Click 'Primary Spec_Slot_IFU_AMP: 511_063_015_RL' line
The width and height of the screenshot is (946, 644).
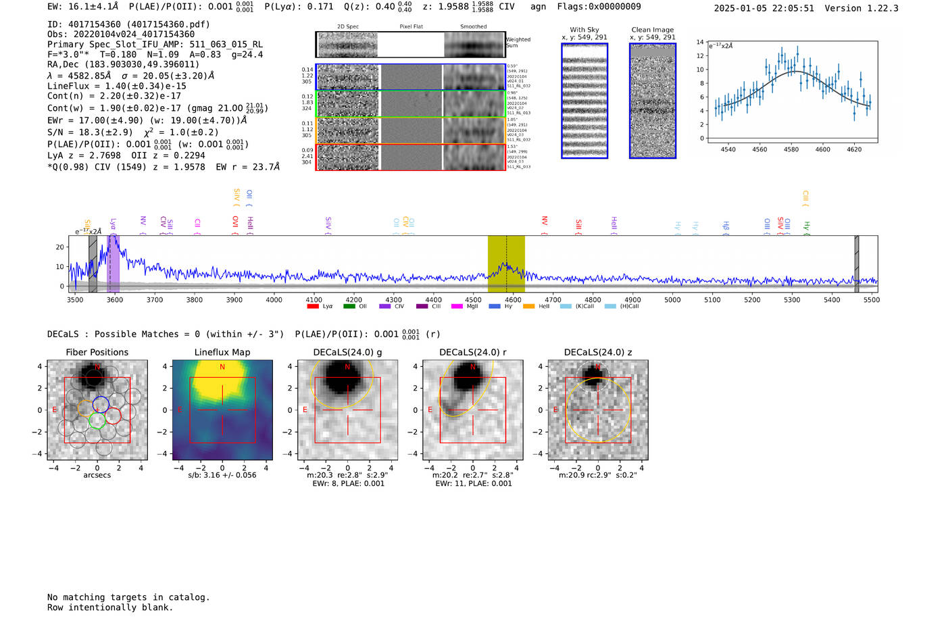155,45
